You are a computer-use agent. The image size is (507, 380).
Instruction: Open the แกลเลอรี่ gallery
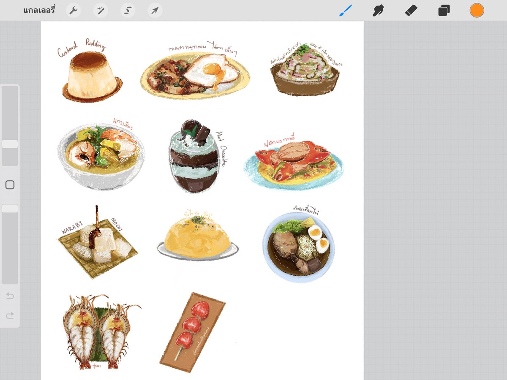(39, 10)
